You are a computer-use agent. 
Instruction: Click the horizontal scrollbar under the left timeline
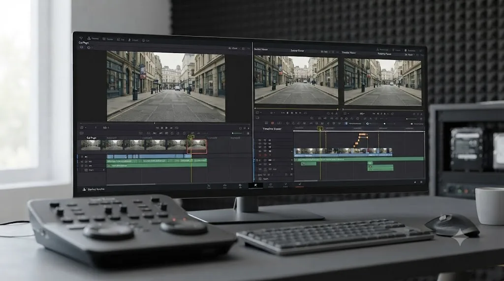pyautogui.click(x=131, y=184)
